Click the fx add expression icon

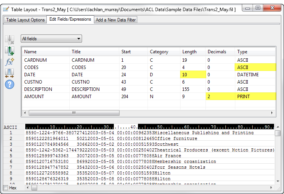[9, 61]
